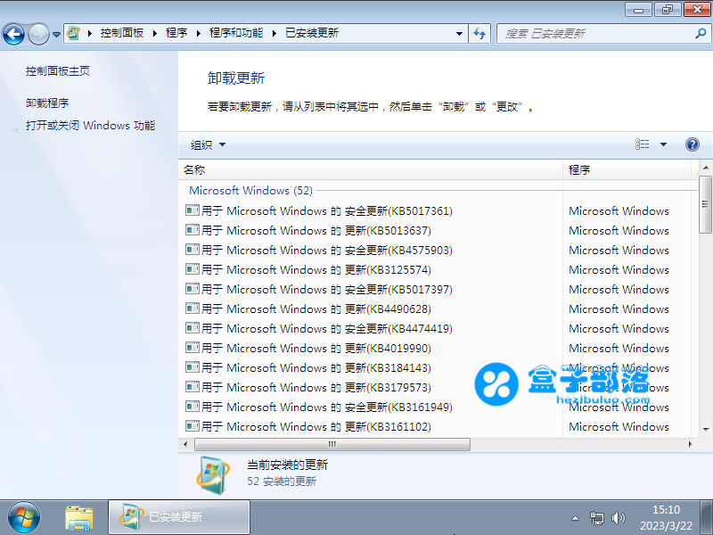Click the network tray icon

point(596,518)
